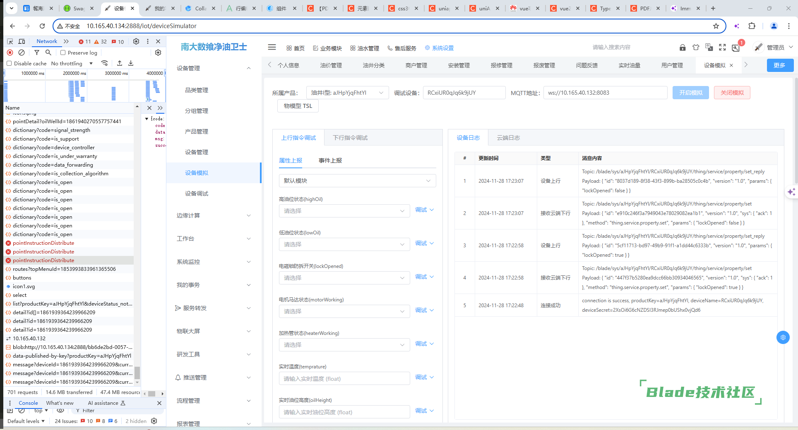
Task: Open browser extensions puzzle icon
Action: coord(752,26)
